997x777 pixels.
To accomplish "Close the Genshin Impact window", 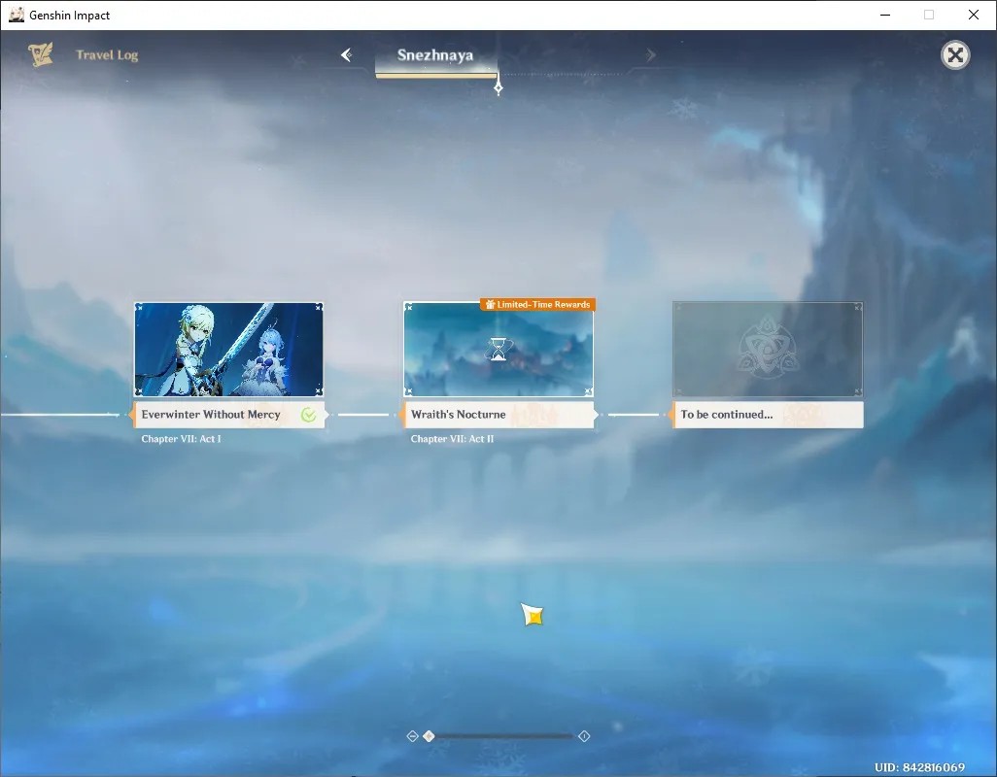I will point(974,15).
